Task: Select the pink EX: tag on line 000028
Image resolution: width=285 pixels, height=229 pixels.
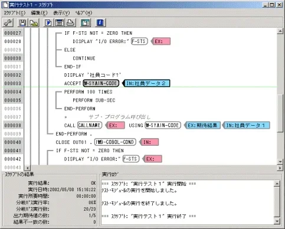Action: (x=161, y=41)
